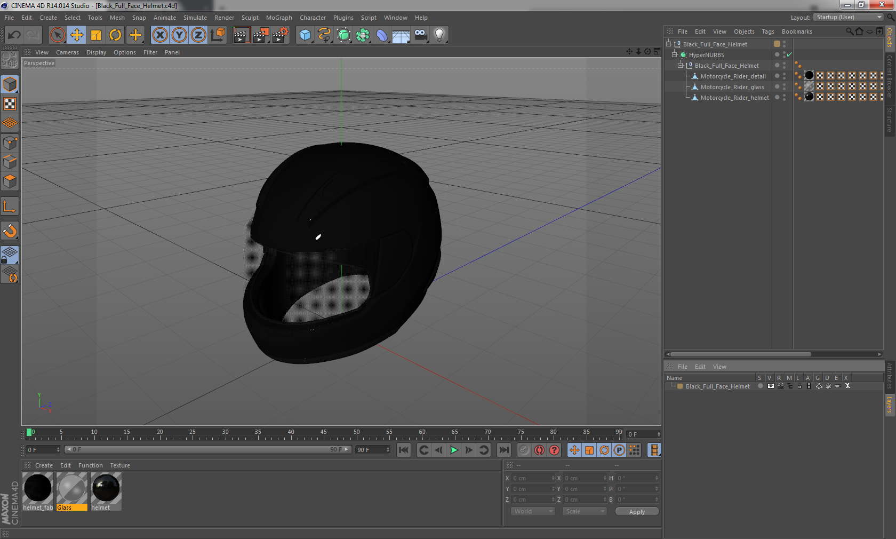Toggle Y axis lock
Image resolution: width=896 pixels, height=539 pixels.
(x=179, y=35)
